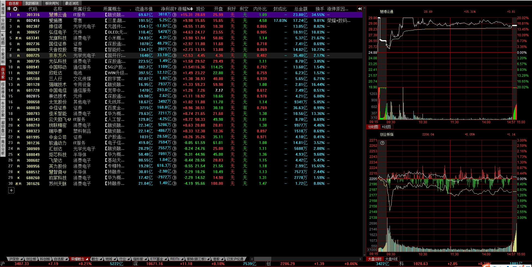Open the 行业 tab dropdown arrow
The width and height of the screenshot is (532, 267).
click(129, 259)
